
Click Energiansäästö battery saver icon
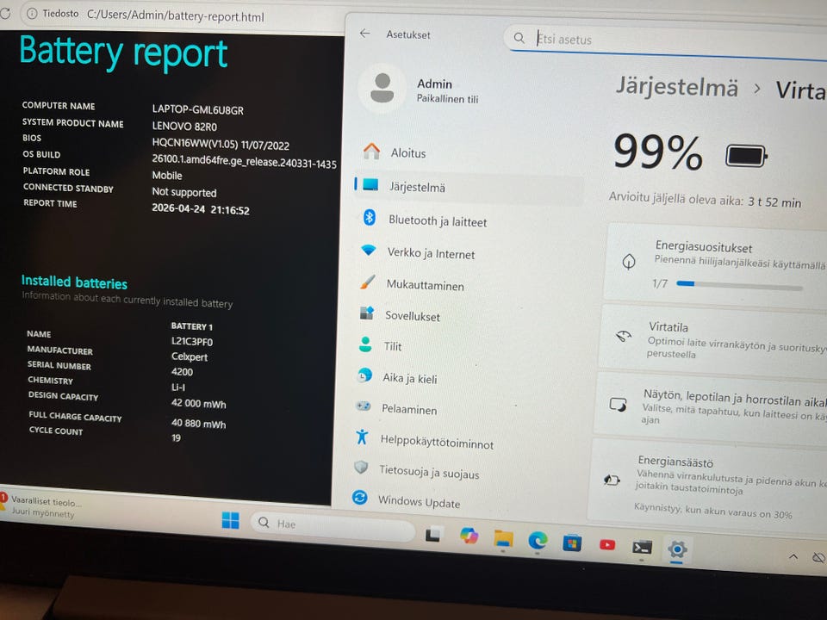point(612,480)
